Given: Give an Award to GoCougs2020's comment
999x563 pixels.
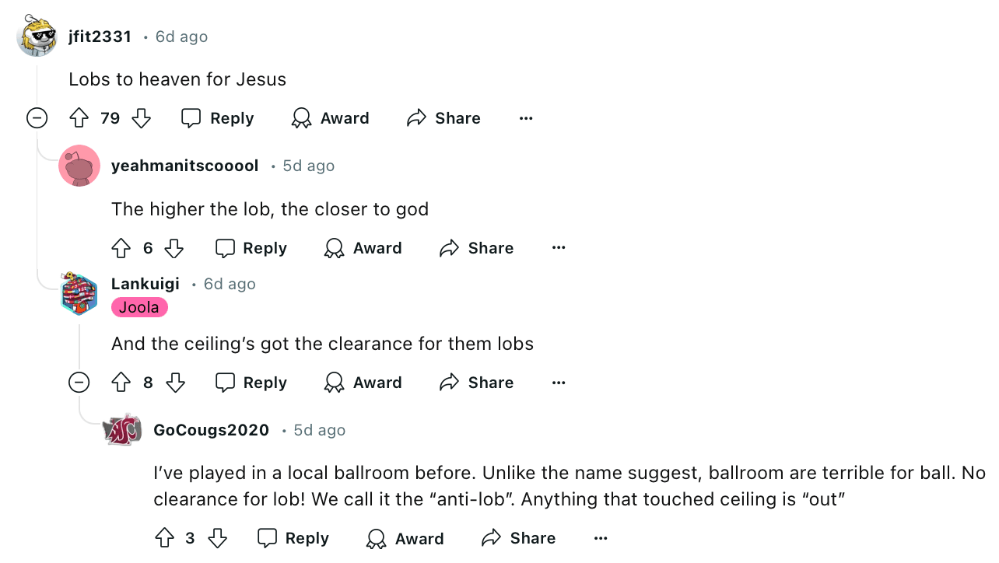Looking at the screenshot, I should tap(405, 538).
